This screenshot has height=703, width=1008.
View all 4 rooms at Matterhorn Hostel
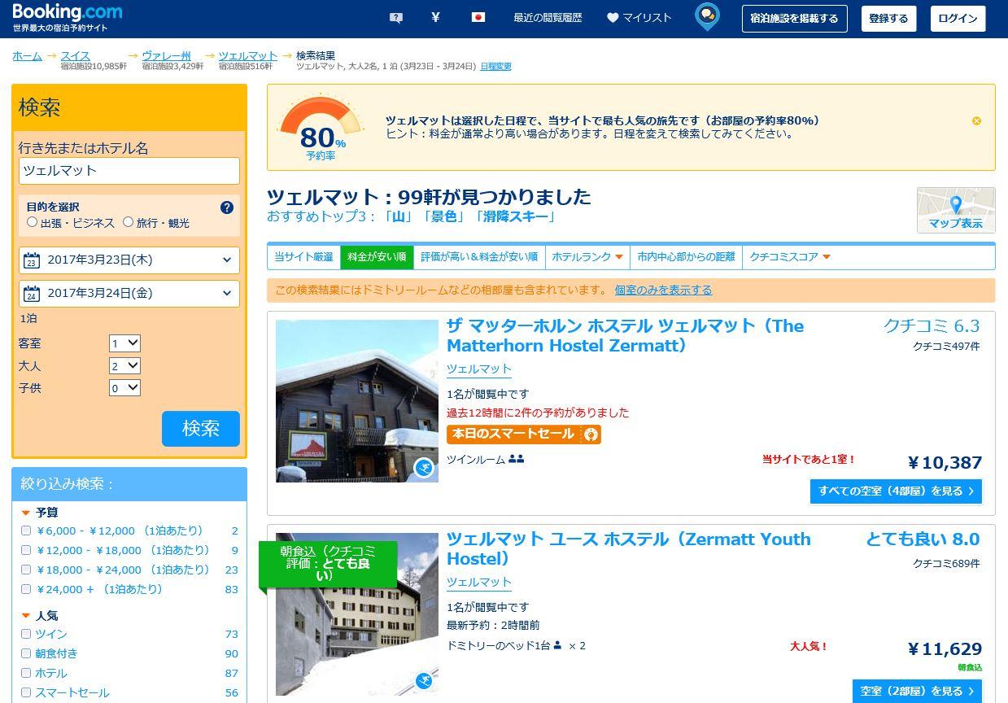click(896, 491)
